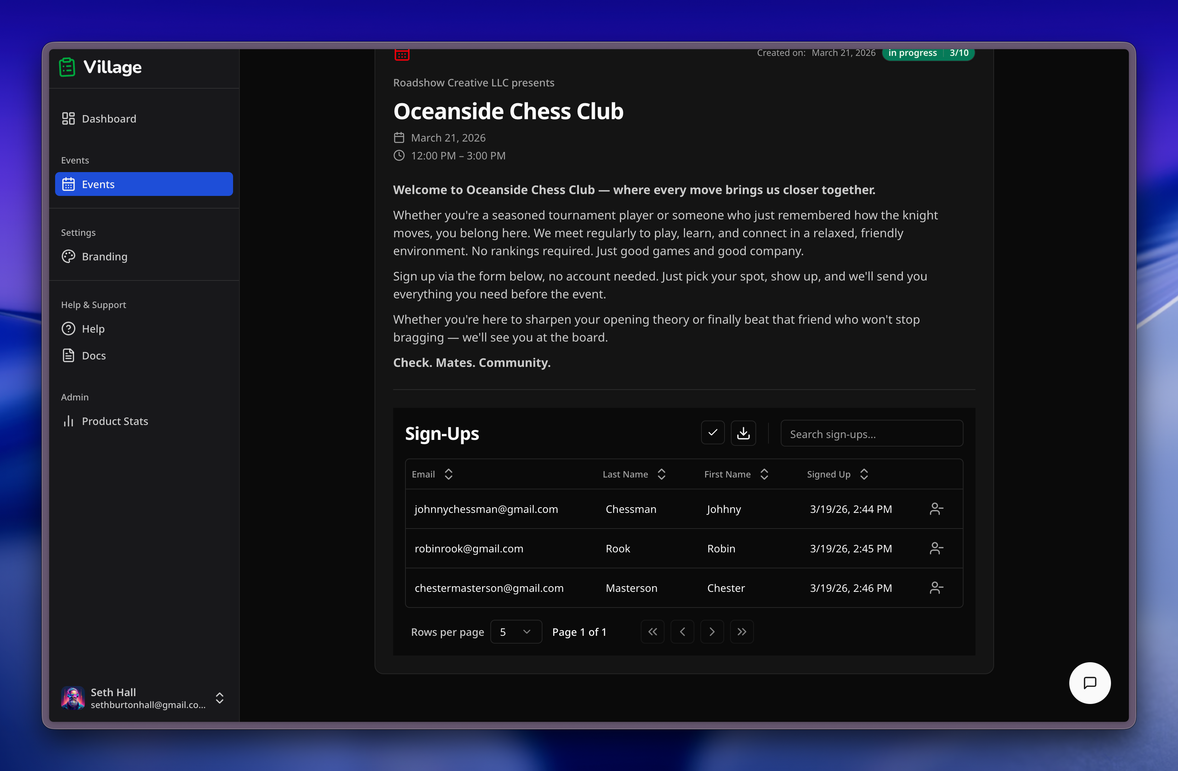Remove Johhny Chessman via user-minus icon
The image size is (1178, 771).
click(x=936, y=509)
